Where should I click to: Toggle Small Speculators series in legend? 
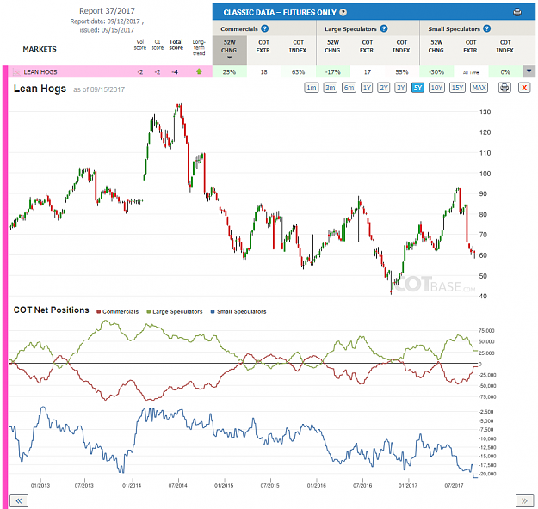[x=238, y=311]
